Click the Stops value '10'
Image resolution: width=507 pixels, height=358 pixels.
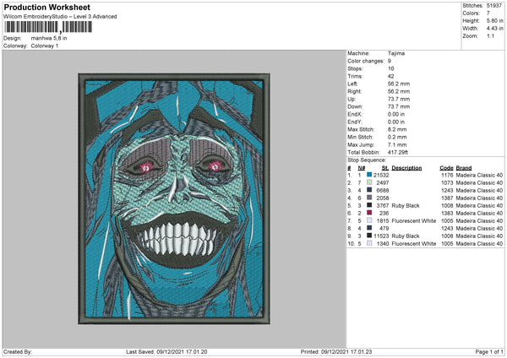pos(391,68)
